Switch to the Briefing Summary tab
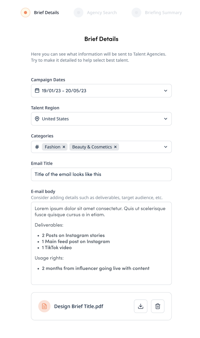The height and width of the screenshot is (338, 200). [x=163, y=13]
